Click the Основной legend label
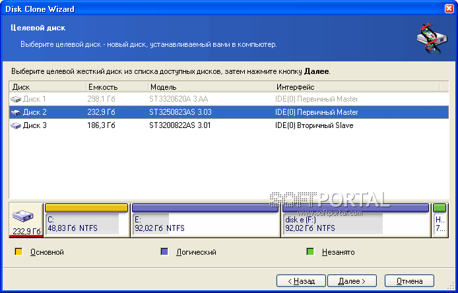458x293 pixels. coord(47,252)
